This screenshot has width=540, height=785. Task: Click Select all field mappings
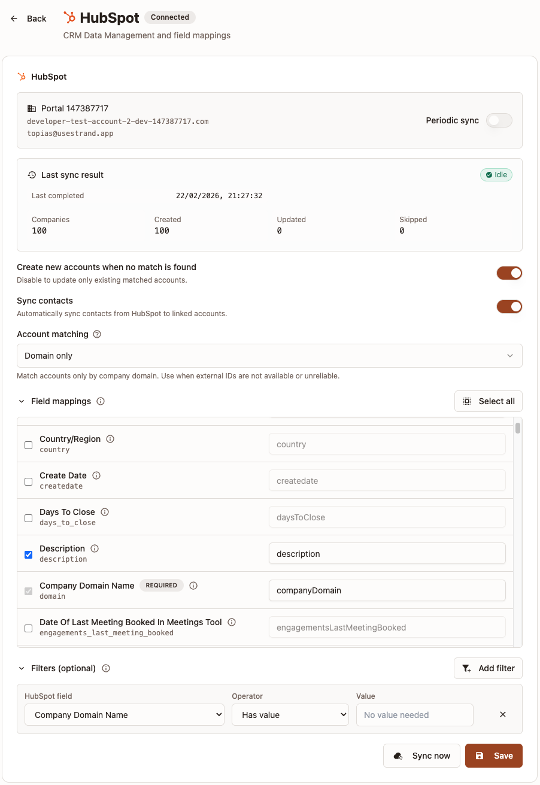pyautogui.click(x=488, y=401)
